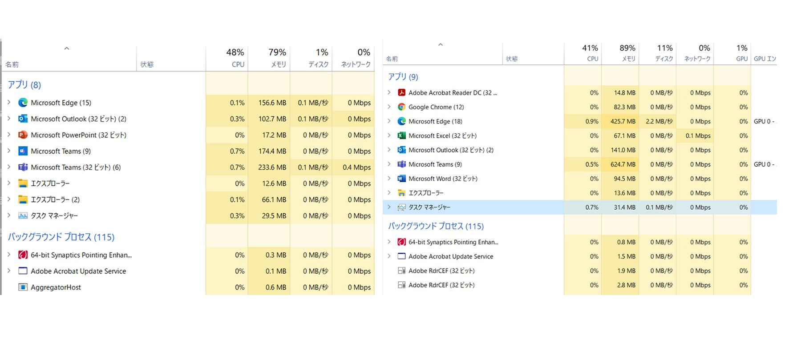Viewport: 801px width, 339px height.
Task: Click the Microsoft Word icon
Action: 401,179
